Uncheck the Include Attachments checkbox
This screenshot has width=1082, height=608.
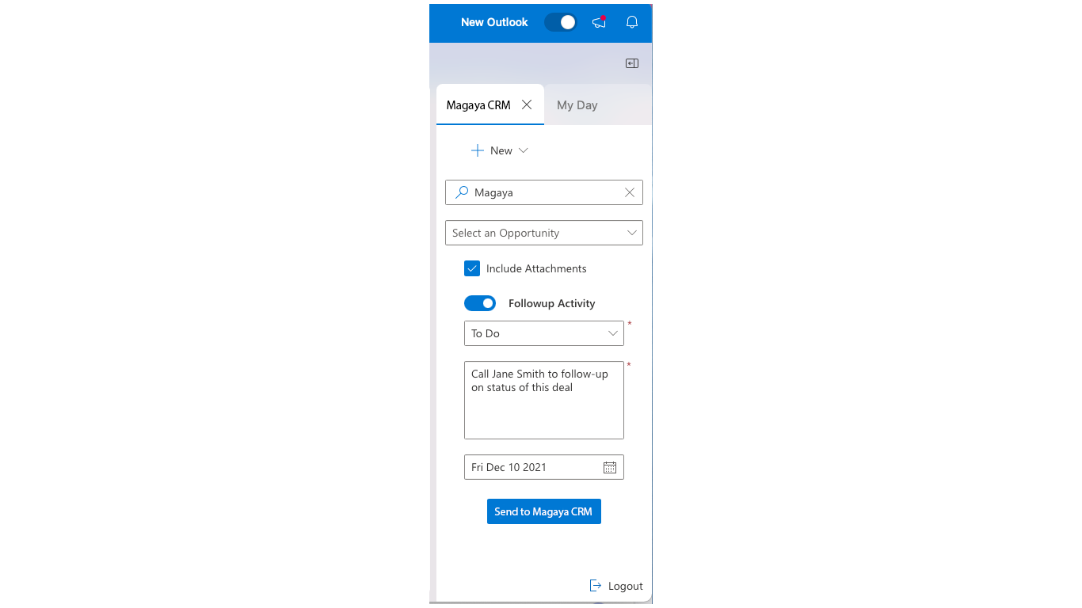(x=472, y=268)
